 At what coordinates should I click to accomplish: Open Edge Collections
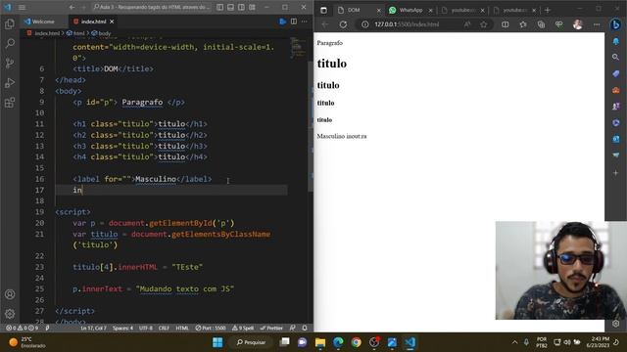541,24
